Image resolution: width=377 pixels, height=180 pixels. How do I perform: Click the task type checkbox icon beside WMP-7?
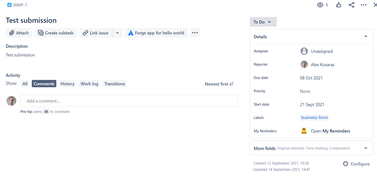(9, 5)
